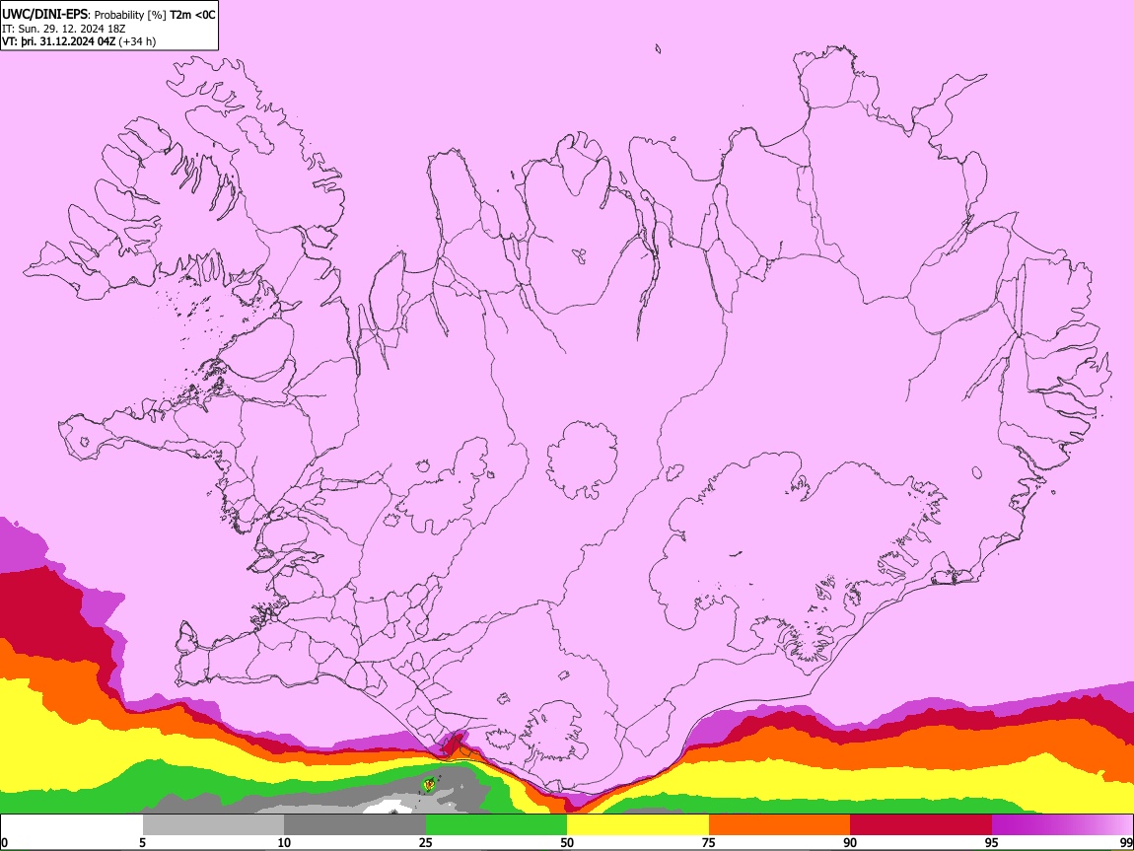Click the orange 75-90 legend block

[x=780, y=825]
